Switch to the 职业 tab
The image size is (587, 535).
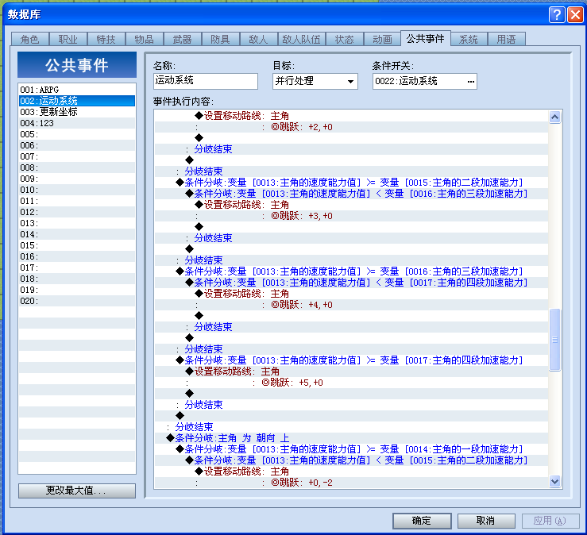tap(68, 39)
